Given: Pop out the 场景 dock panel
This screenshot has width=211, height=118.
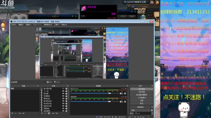Looking at the screenshot, I should tap(38, 86).
